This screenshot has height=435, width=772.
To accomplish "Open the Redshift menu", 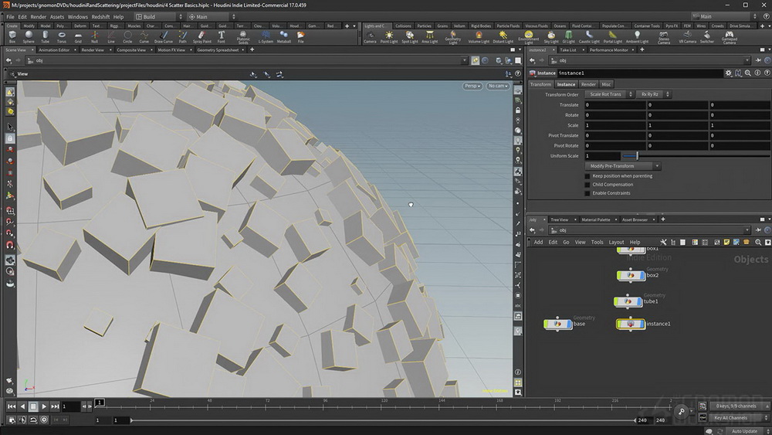I will [100, 17].
